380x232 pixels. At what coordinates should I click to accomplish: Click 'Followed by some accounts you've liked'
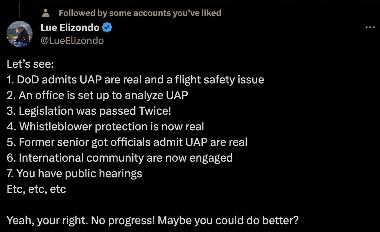coord(140,13)
